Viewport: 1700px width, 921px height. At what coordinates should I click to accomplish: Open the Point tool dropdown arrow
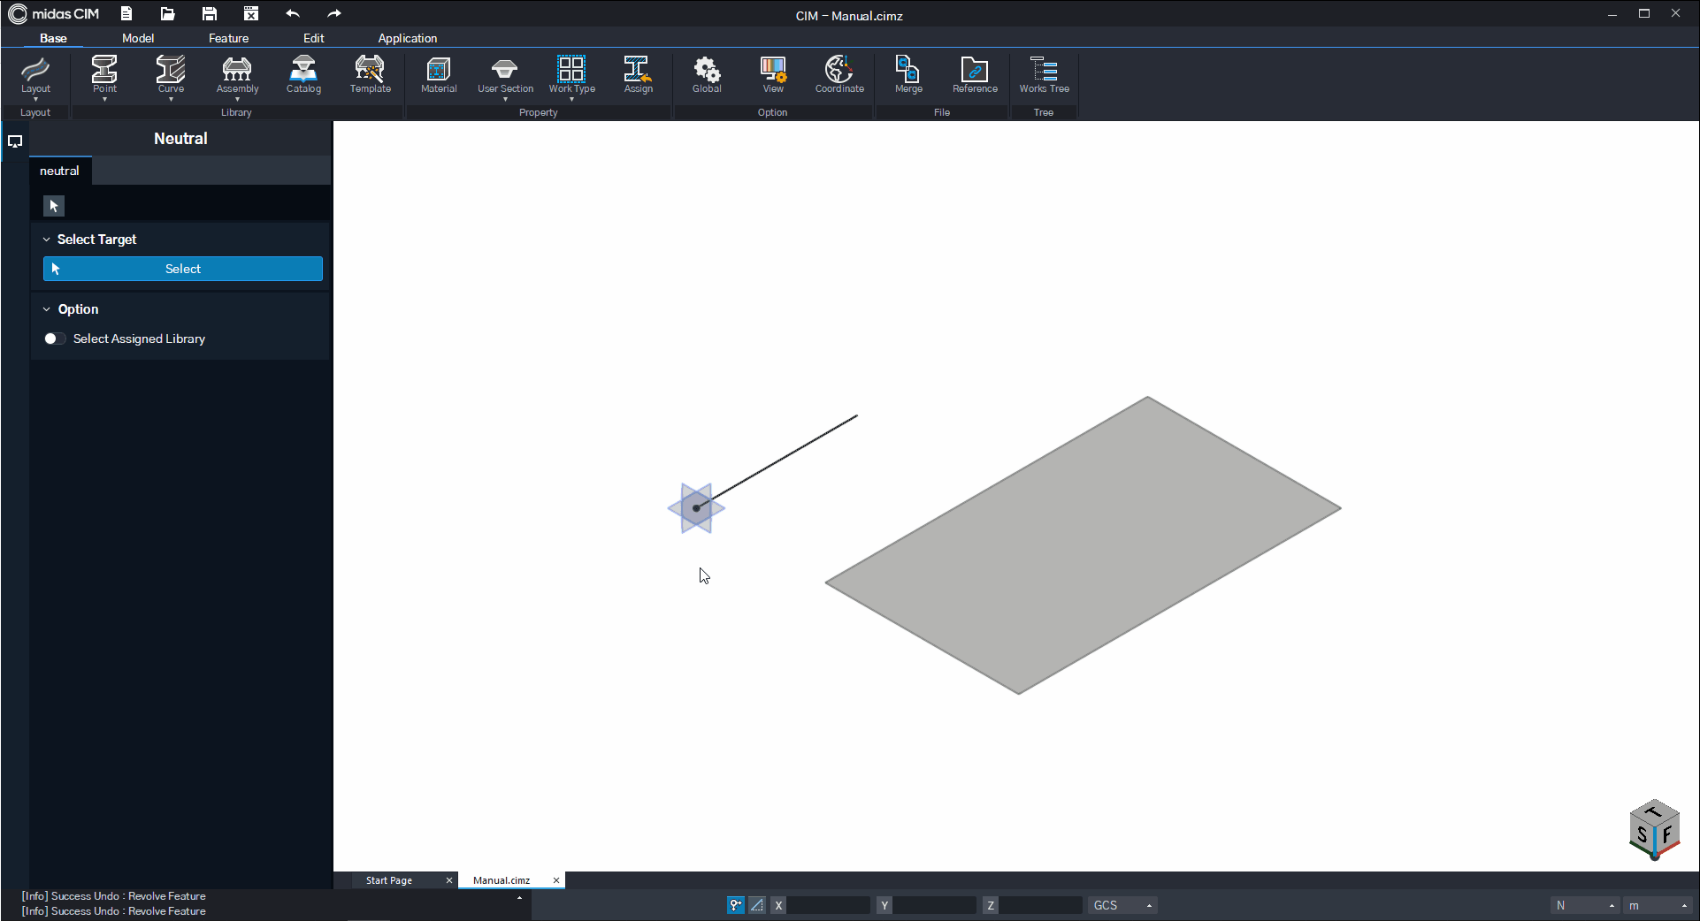(104, 99)
